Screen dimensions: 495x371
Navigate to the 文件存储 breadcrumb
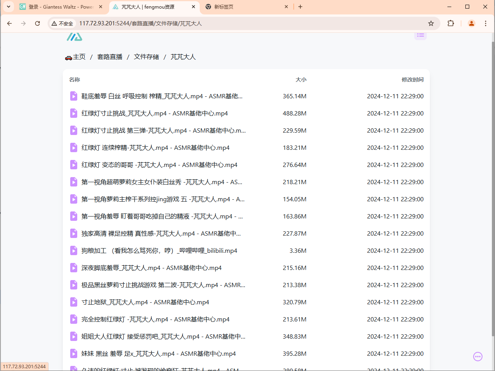(x=146, y=57)
